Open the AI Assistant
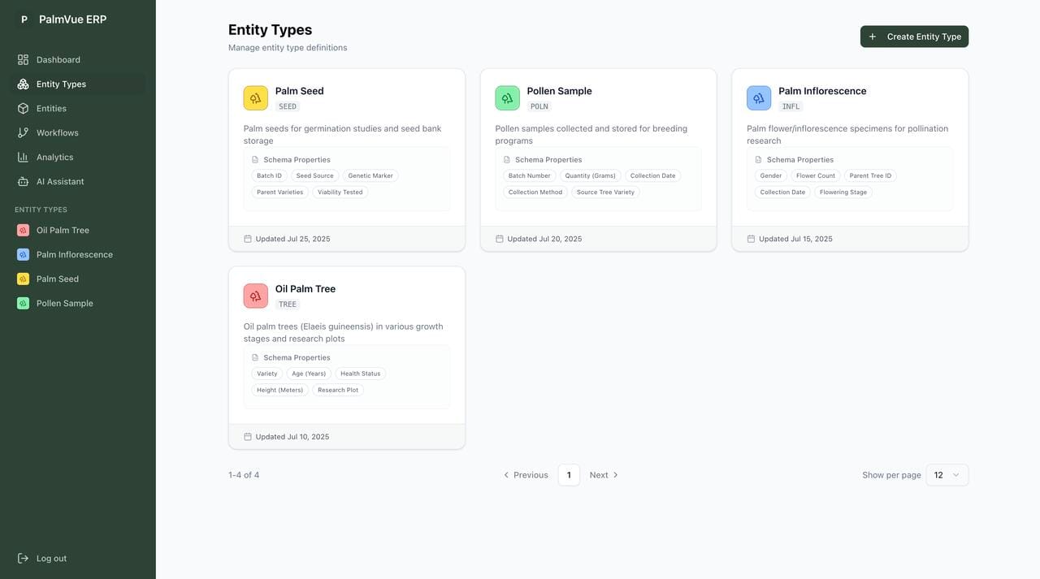Screen dimensions: 1040x579 click(x=78, y=182)
